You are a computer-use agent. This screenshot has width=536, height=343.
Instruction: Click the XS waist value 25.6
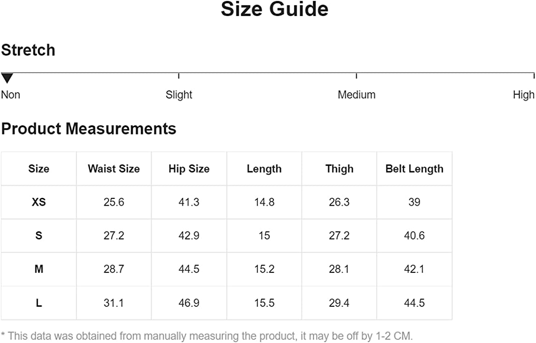click(114, 202)
